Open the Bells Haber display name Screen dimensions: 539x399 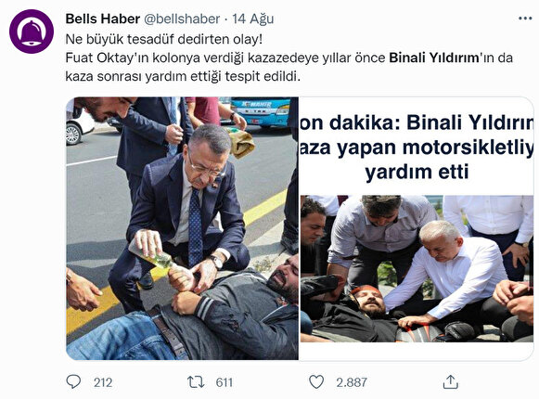(102, 19)
